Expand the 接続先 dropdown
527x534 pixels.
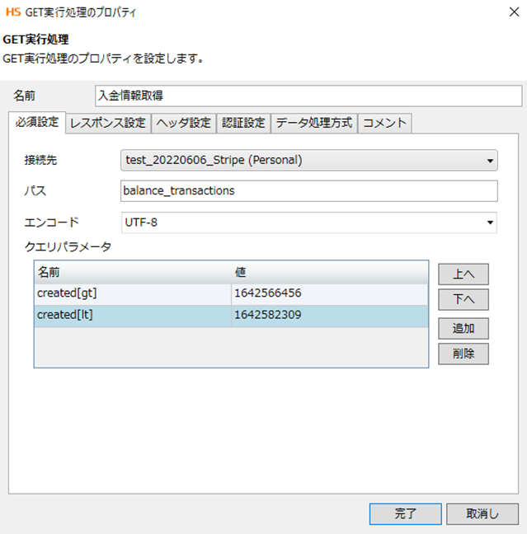pyautogui.click(x=308, y=160)
